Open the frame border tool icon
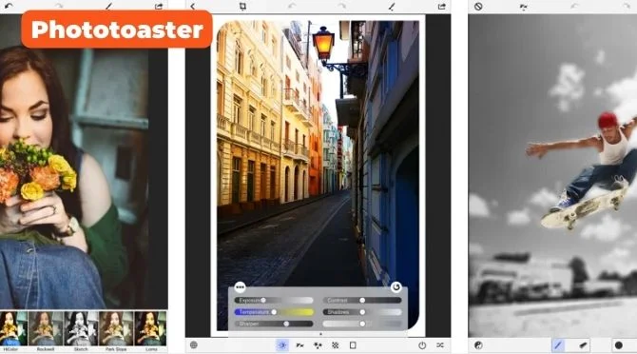The image size is (637, 354). [x=353, y=345]
